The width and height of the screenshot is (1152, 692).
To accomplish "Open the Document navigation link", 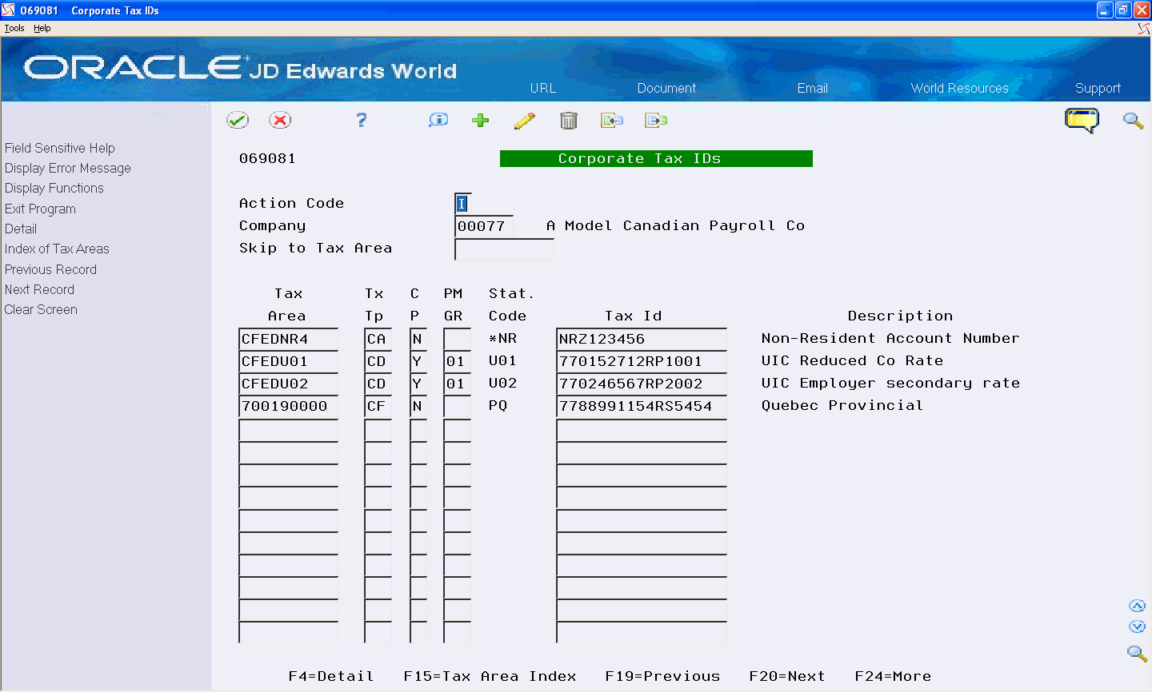I will click(666, 88).
